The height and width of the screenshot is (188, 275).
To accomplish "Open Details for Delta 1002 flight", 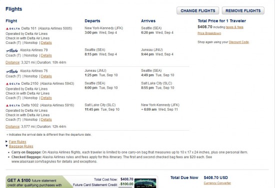I will click(x=46, y=120).
